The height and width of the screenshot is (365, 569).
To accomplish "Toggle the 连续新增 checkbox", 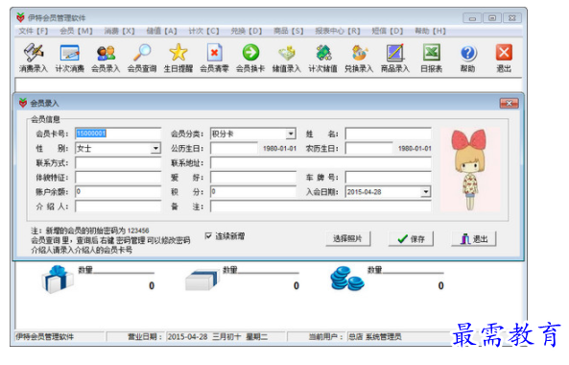I will pyautogui.click(x=208, y=236).
